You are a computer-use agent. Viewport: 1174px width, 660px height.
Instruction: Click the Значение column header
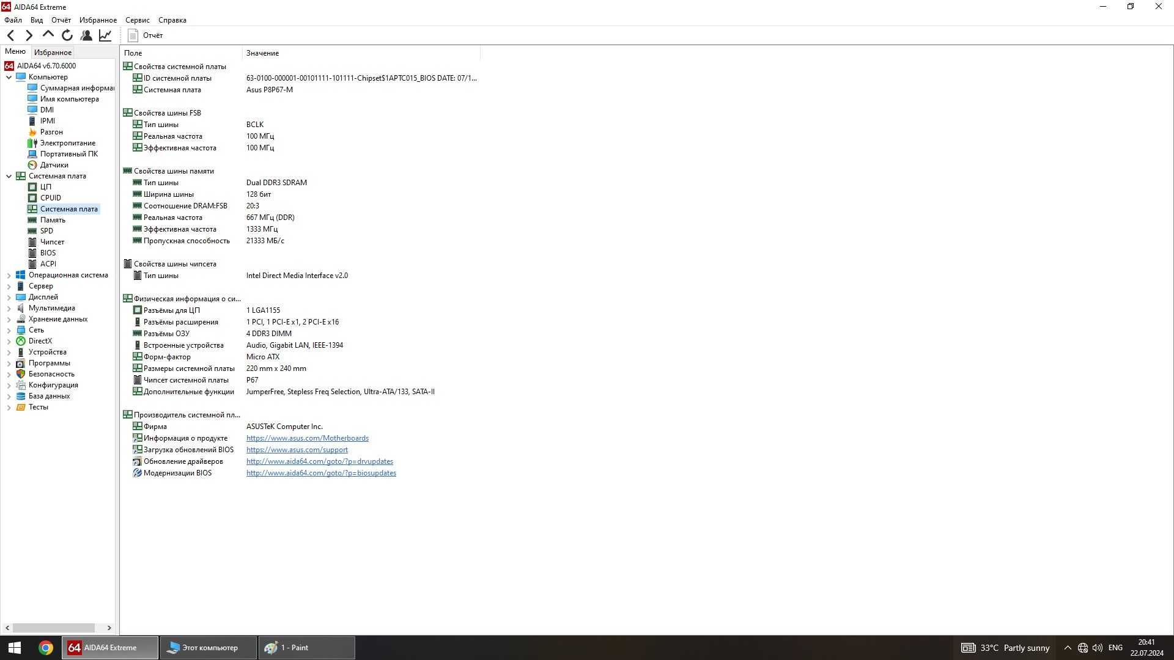[x=361, y=53]
